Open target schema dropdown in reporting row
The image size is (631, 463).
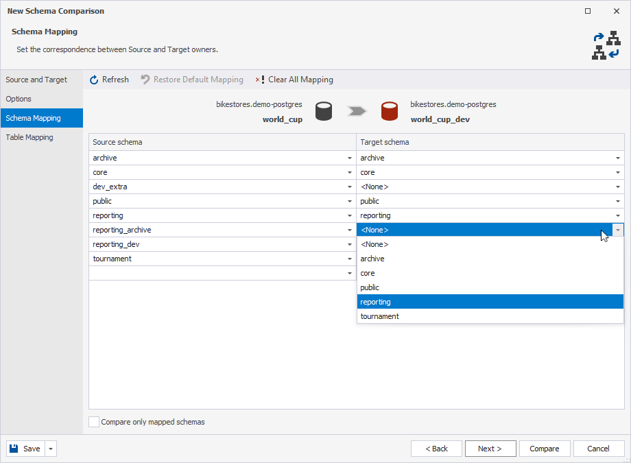pos(618,216)
